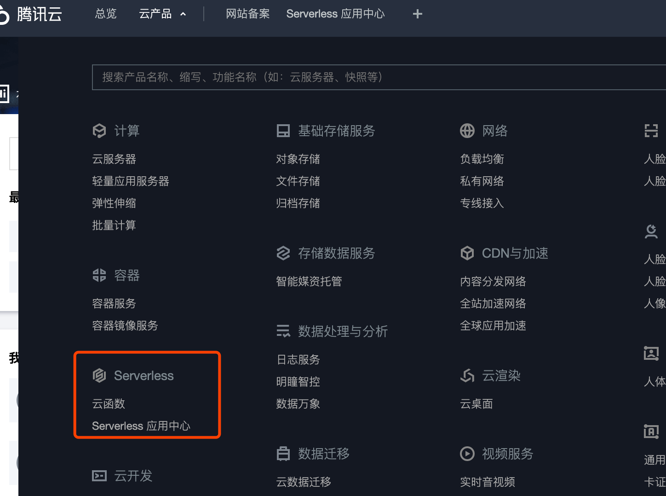Image resolution: width=666 pixels, height=496 pixels.
Task: Click the 视频服务 play icon
Action: [x=467, y=454]
